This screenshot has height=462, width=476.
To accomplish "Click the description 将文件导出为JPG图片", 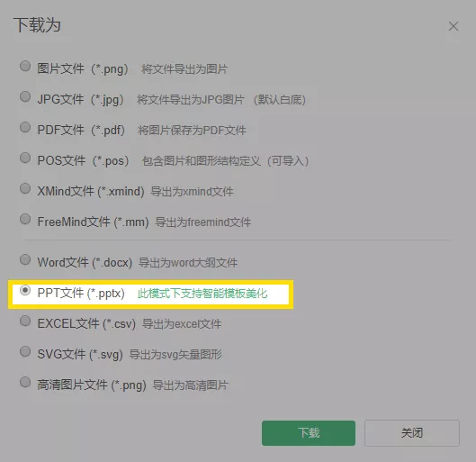I will (x=191, y=100).
